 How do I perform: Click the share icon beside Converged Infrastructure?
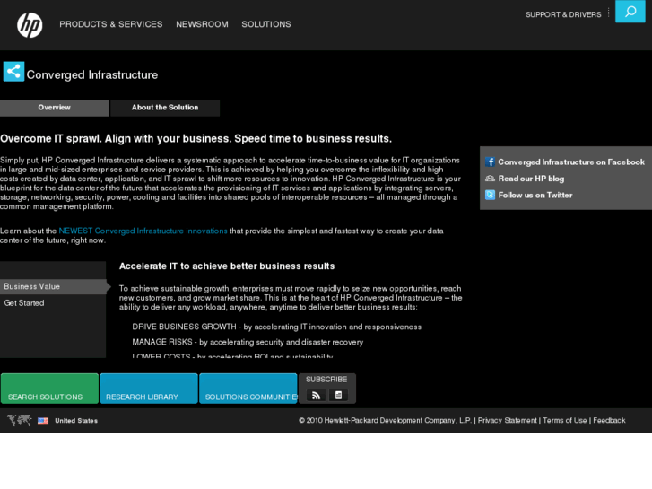coord(13,71)
